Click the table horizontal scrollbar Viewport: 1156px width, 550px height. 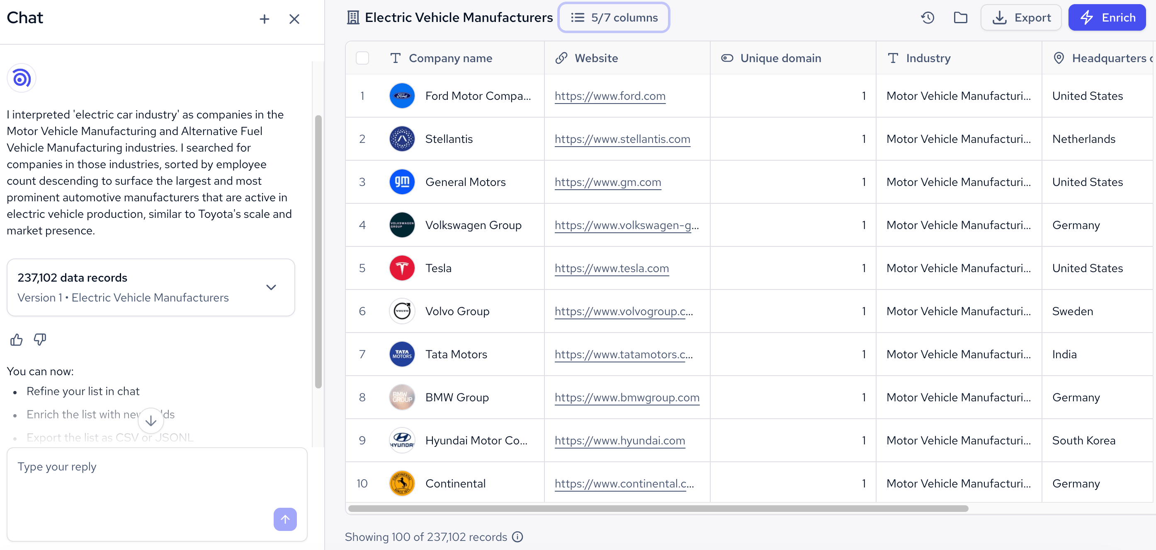658,508
